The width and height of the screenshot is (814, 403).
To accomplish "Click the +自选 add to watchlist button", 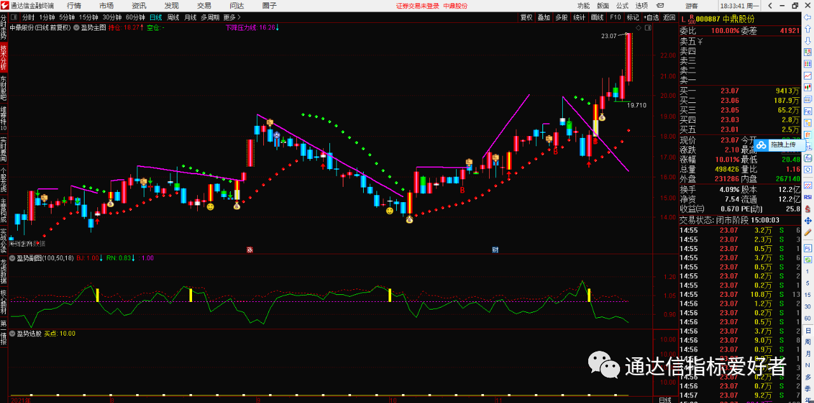I will [651, 18].
